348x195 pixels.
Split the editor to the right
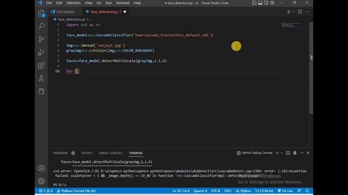click(300, 12)
